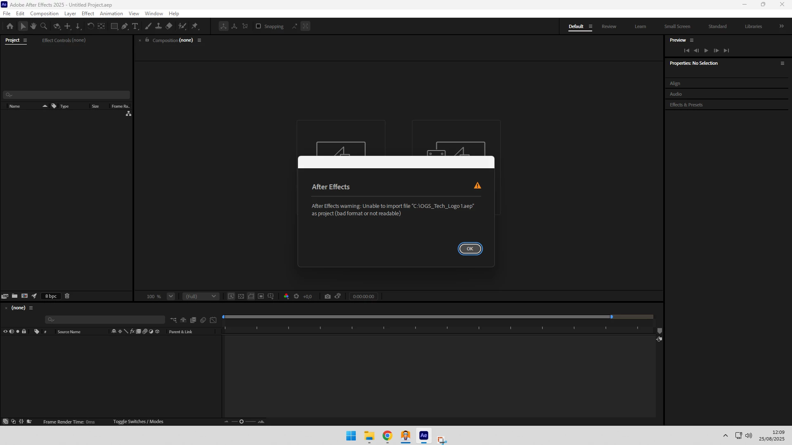The width and height of the screenshot is (792, 445).
Task: Open Google Chrome from taskbar
Action: (x=387, y=436)
